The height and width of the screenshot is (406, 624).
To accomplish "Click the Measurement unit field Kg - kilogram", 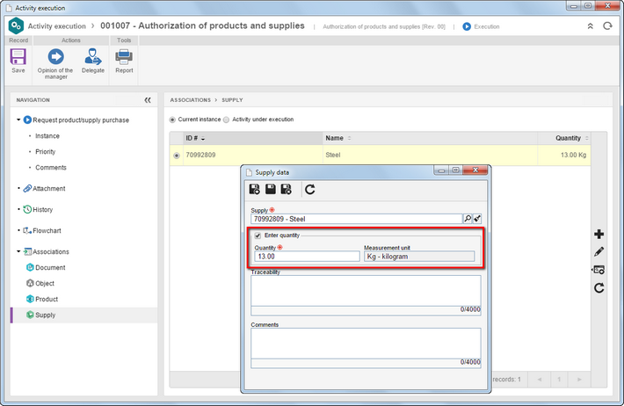I will tap(419, 257).
